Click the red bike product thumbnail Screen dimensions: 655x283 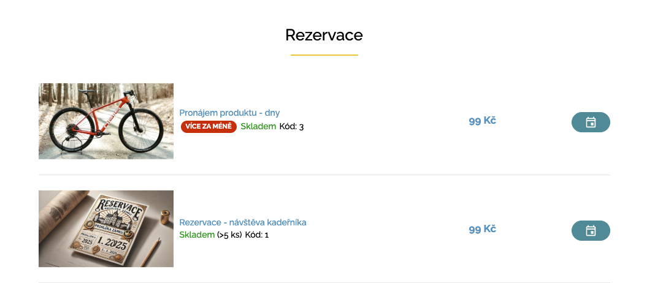106,121
